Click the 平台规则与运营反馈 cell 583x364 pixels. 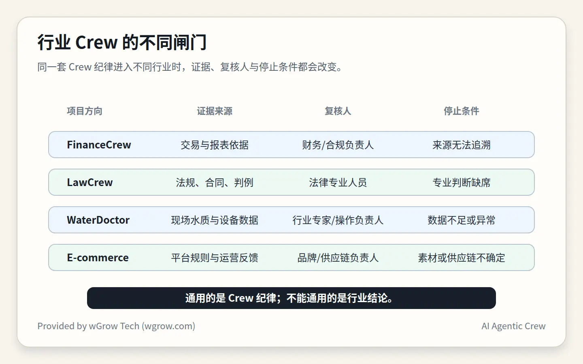pyautogui.click(x=215, y=258)
